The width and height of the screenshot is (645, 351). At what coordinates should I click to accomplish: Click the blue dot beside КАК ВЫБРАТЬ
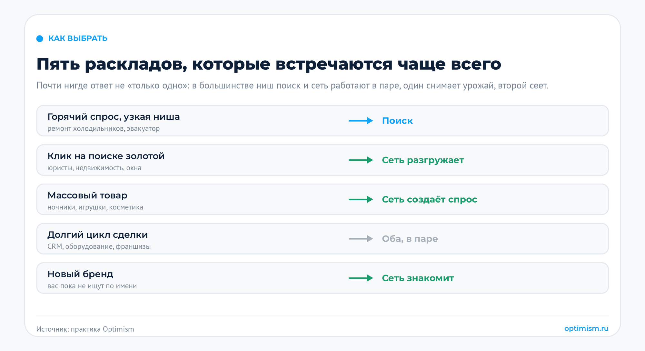(x=40, y=39)
